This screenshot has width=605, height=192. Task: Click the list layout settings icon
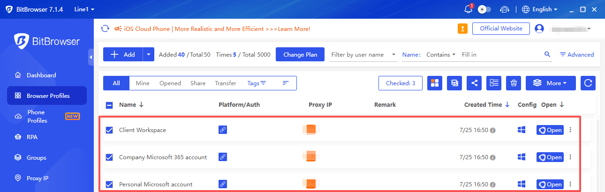tap(494, 83)
